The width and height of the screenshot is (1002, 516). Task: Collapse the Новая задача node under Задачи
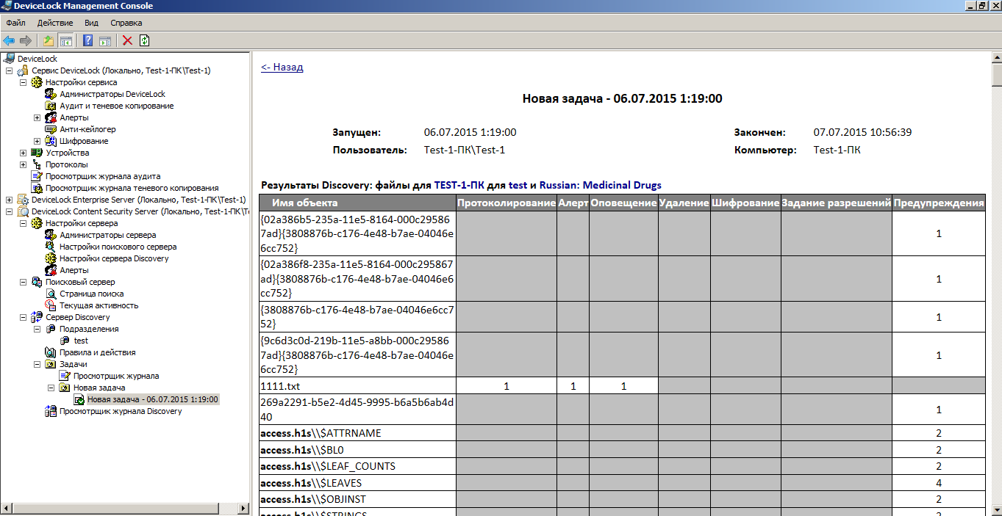tap(51, 388)
